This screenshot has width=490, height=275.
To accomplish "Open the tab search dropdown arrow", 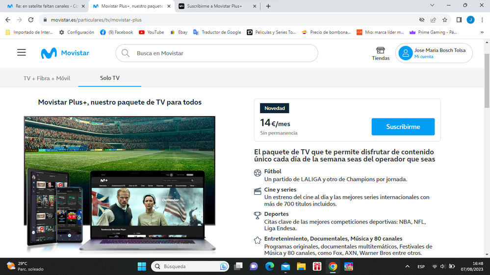I will pyautogui.click(x=432, y=5).
